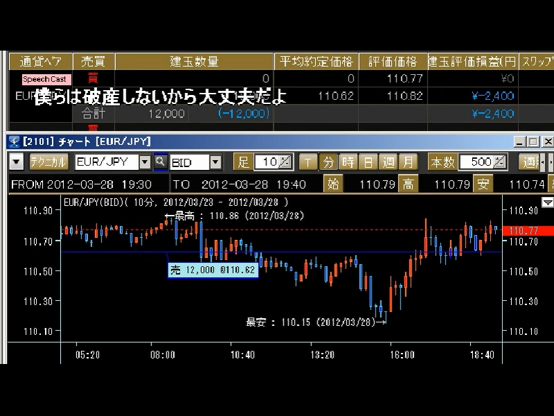Minimize the chart window

(x=519, y=141)
